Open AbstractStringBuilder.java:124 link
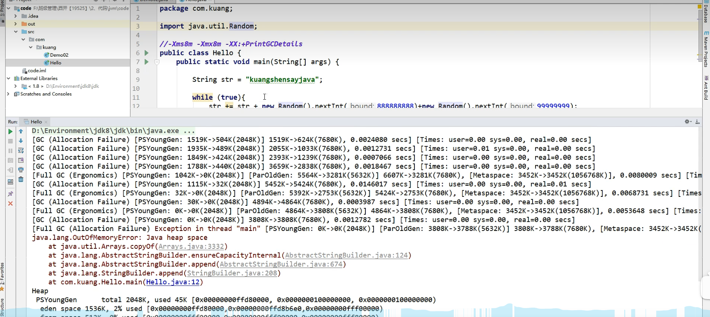This screenshot has height=317, width=710. (x=346, y=256)
